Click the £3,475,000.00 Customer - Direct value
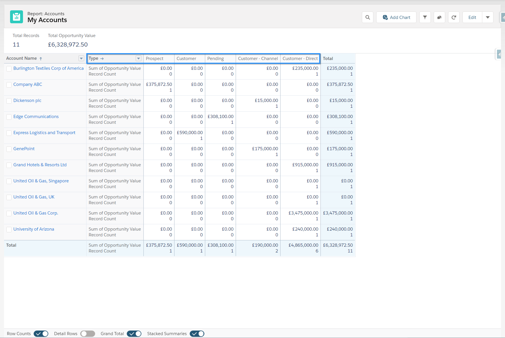Viewport: 505px width, 338px height. coord(304,213)
